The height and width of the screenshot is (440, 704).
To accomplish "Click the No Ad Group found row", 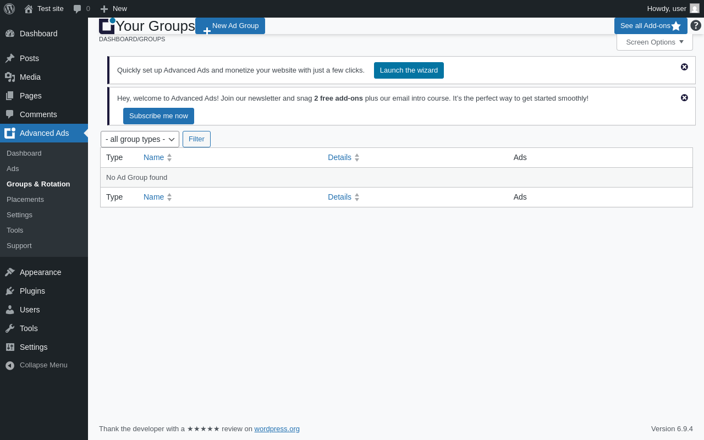I will 397,178.
